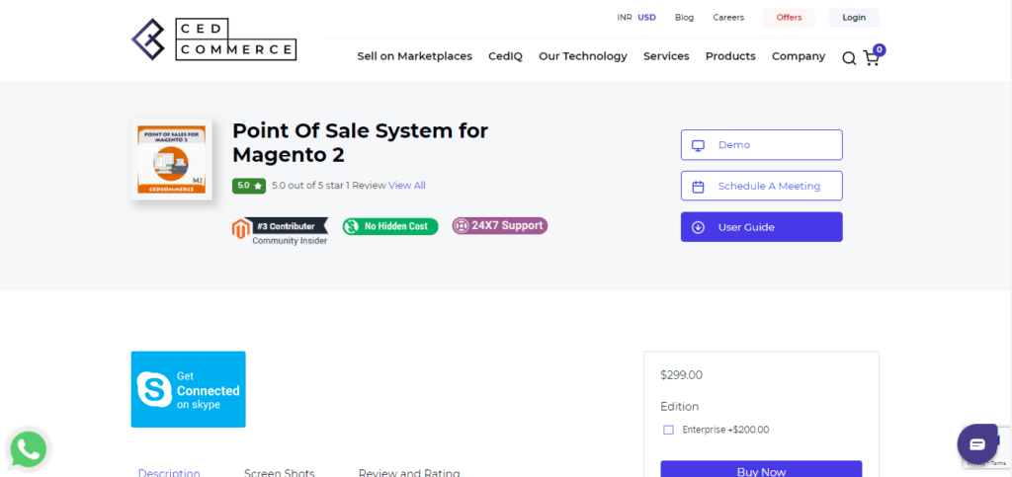
Task: Click the WhatsApp chat icon
Action: 29,449
